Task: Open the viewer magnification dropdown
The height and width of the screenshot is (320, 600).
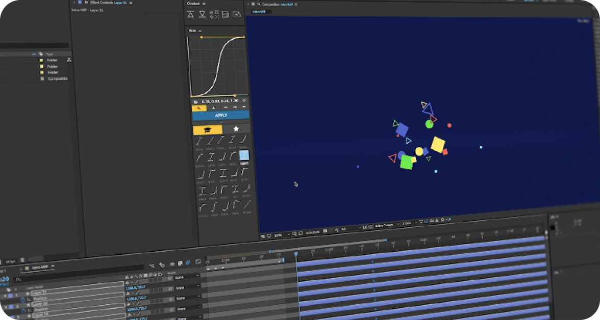Action: pyautogui.click(x=281, y=235)
